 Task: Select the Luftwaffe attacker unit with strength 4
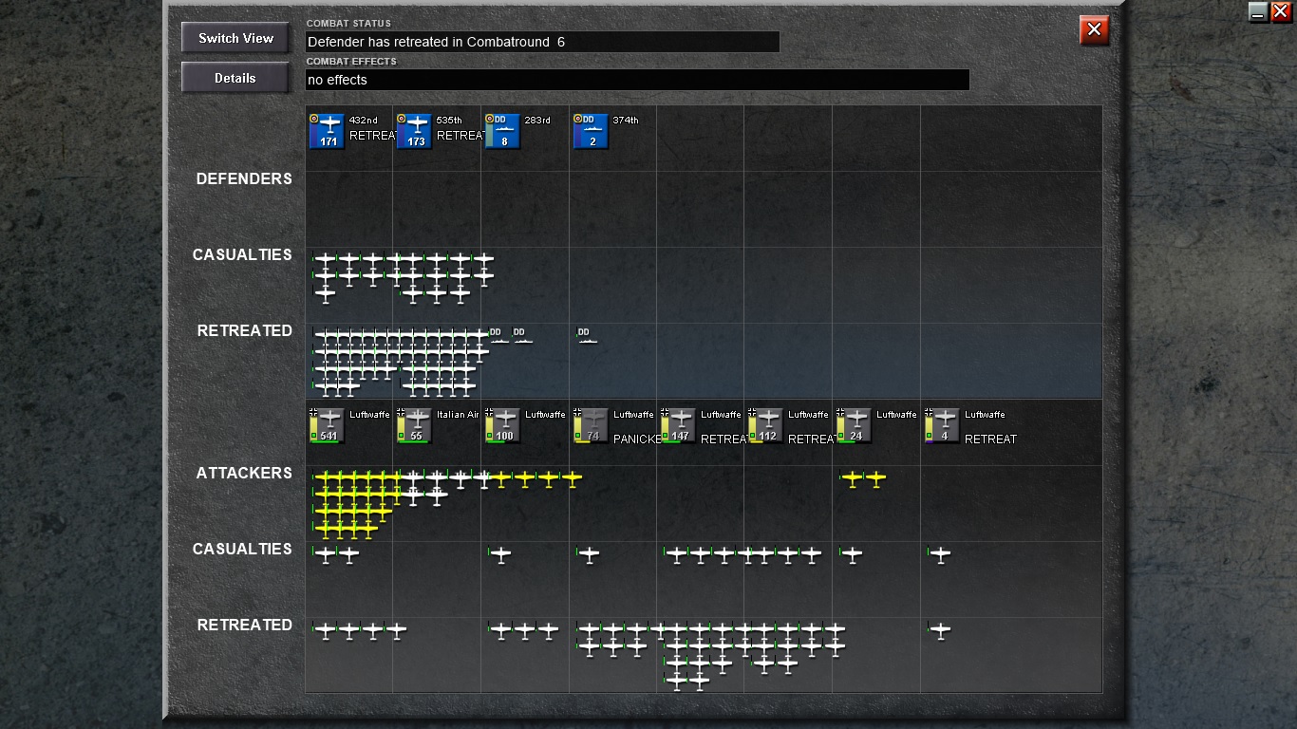pyautogui.click(x=942, y=425)
